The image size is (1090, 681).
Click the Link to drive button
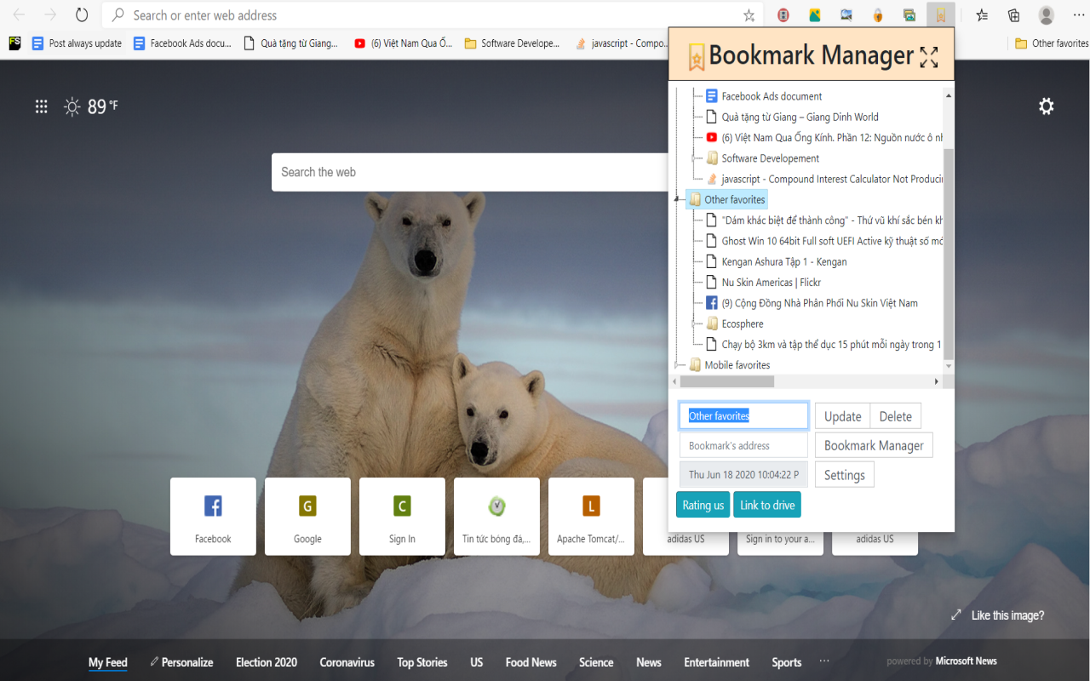tap(767, 505)
